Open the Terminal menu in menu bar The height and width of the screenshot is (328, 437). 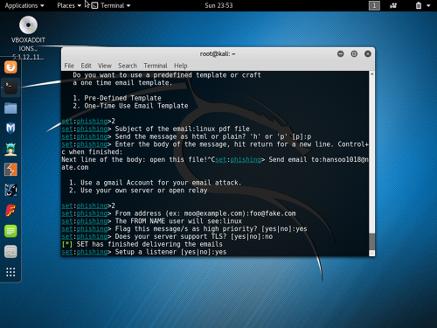coord(156,66)
